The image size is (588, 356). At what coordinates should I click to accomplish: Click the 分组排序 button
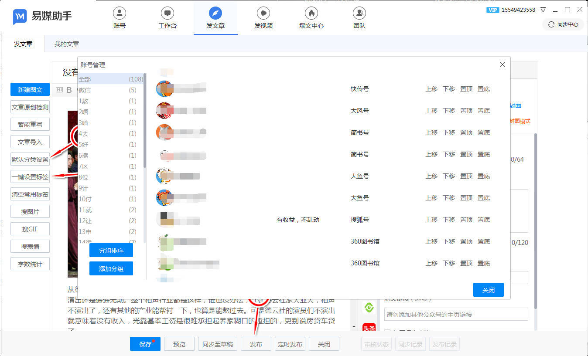111,251
